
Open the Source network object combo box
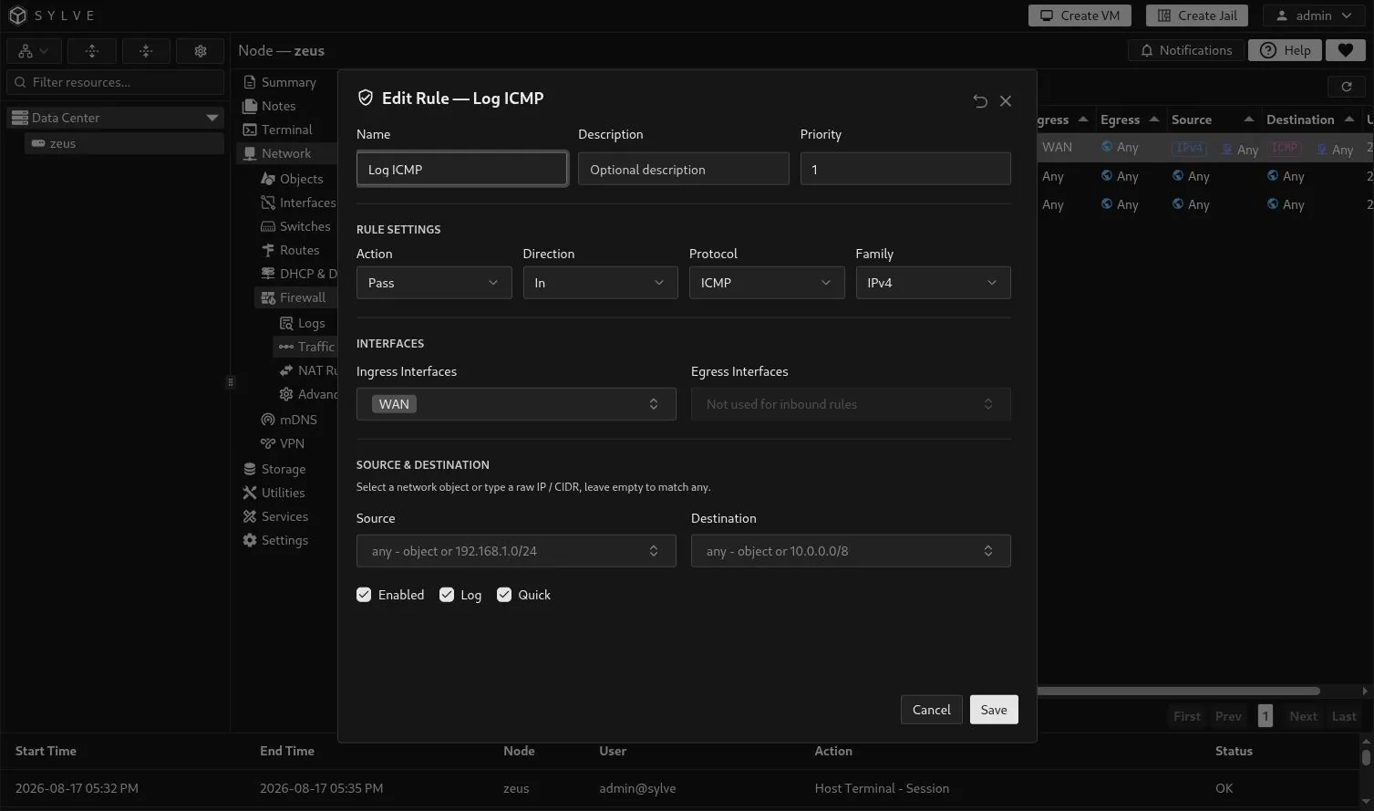click(516, 551)
